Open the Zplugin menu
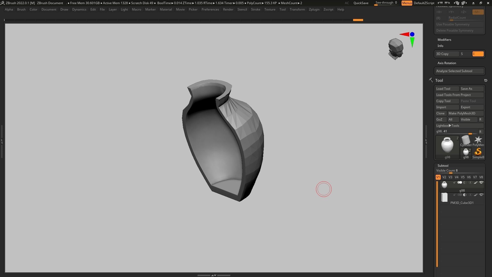 tap(314, 9)
